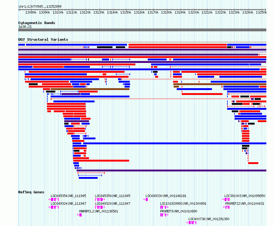Select the long purple variant bar above the last three variants
275x226 pixels.
click(x=171, y=171)
